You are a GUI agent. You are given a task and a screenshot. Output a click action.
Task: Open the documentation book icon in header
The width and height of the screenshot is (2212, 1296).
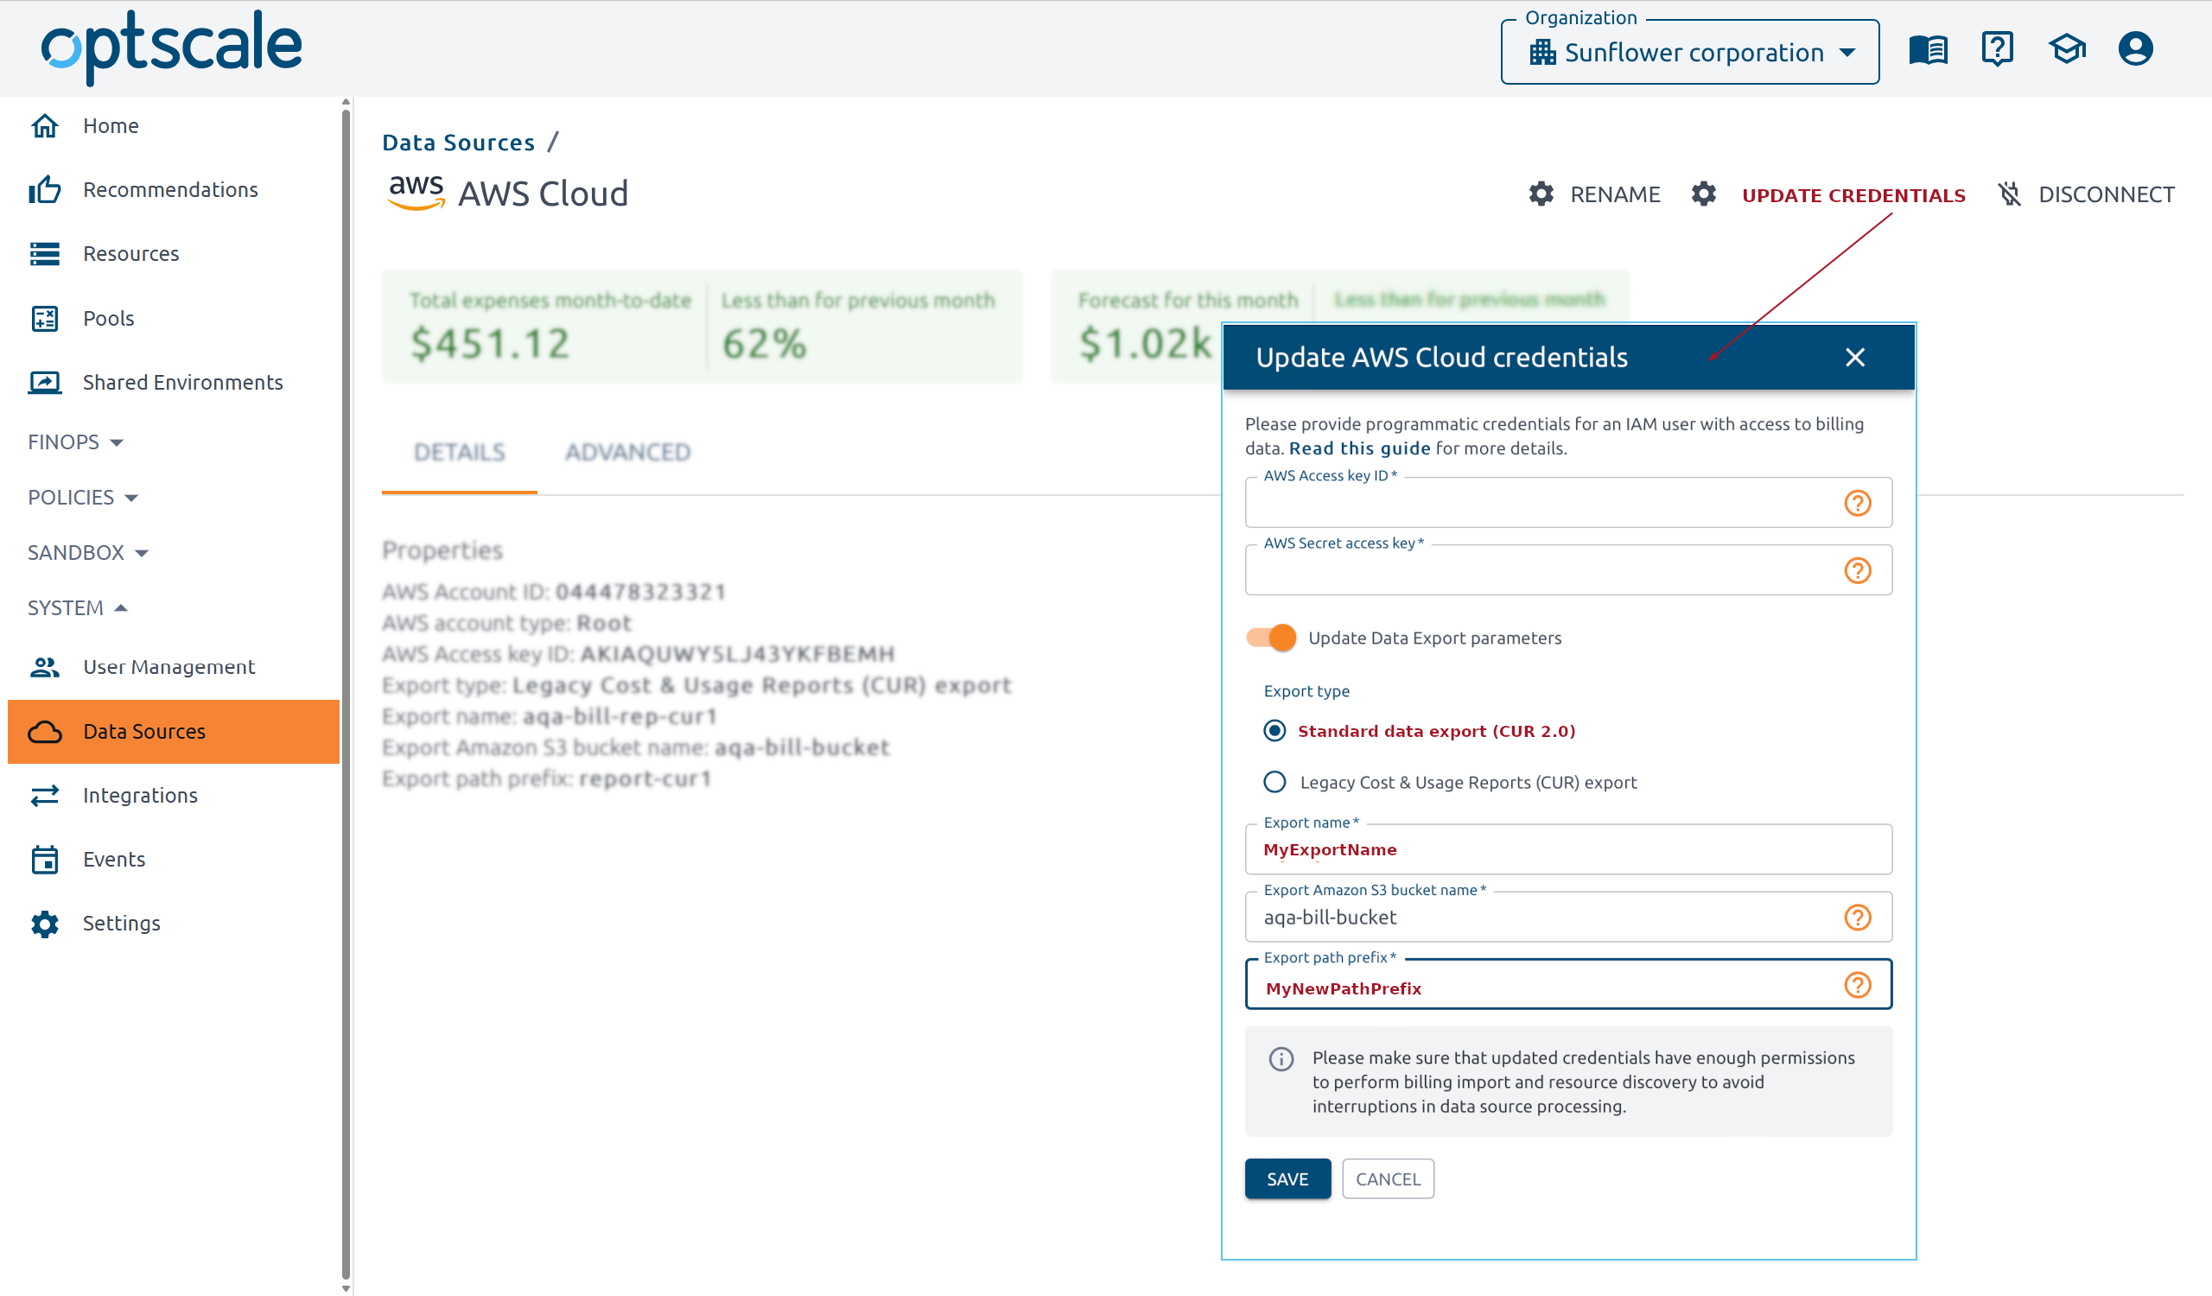point(1928,50)
